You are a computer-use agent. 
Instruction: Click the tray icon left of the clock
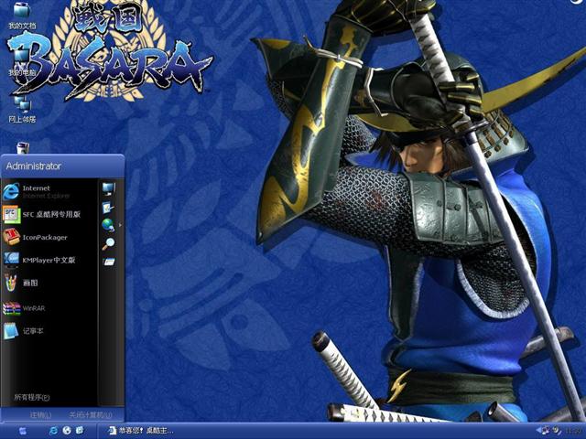(557, 431)
